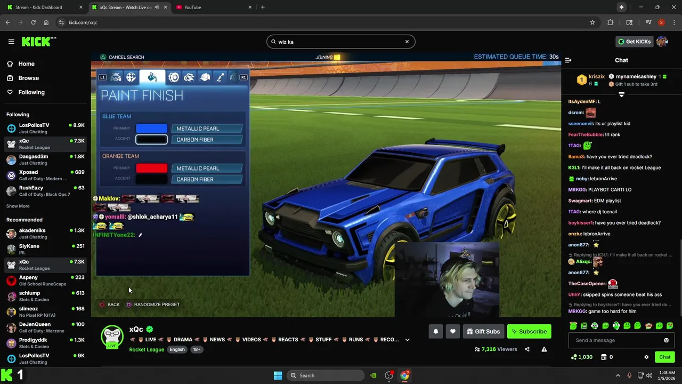This screenshot has height=384, width=682.
Task: Click the report warning triangle icon
Action: [544, 349]
